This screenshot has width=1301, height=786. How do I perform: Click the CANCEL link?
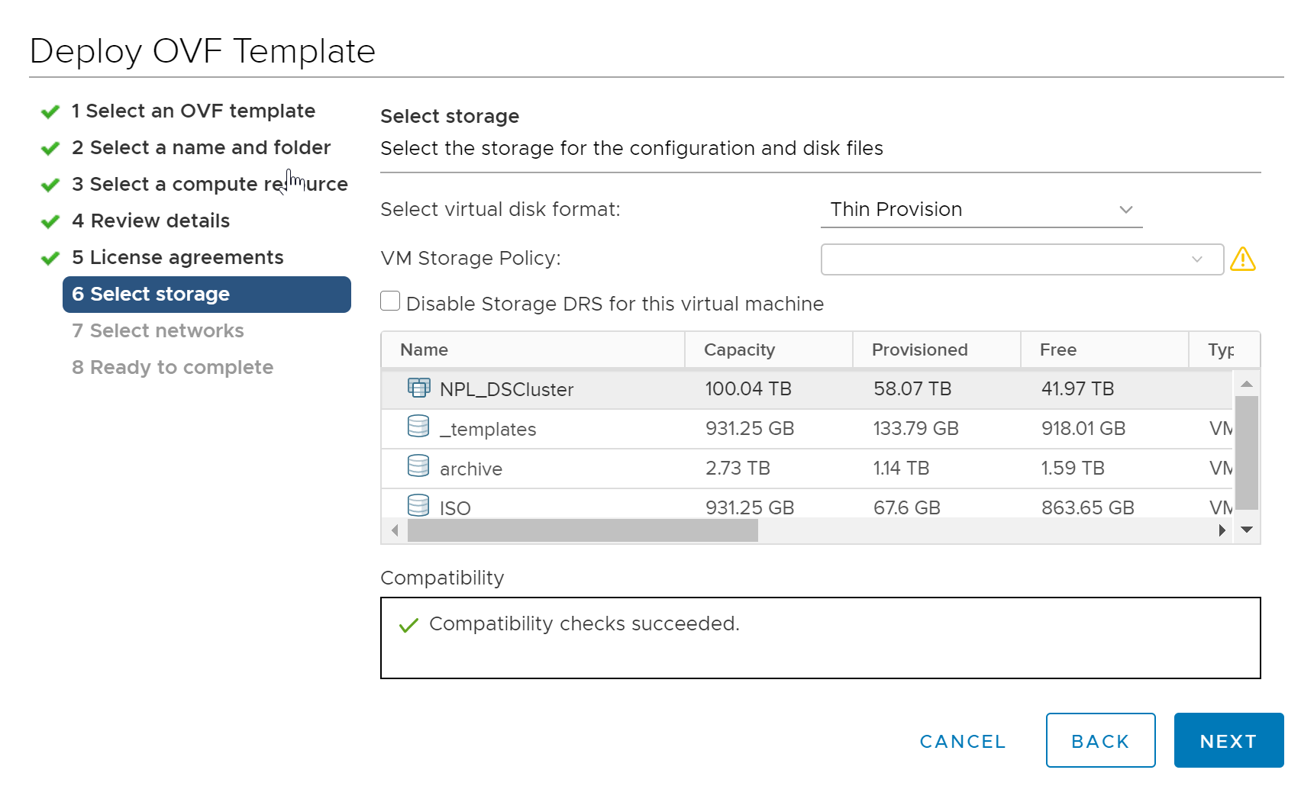(962, 740)
